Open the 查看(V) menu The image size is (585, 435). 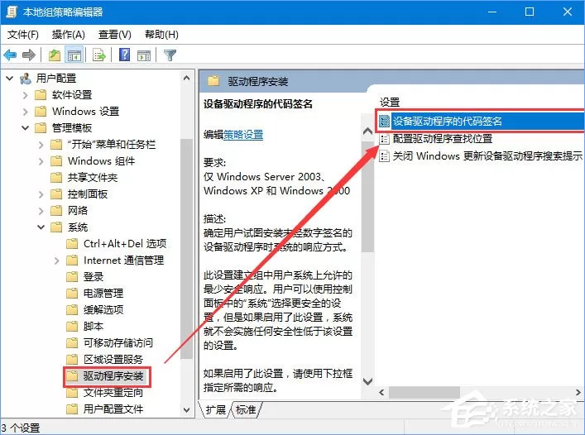pyautogui.click(x=114, y=35)
